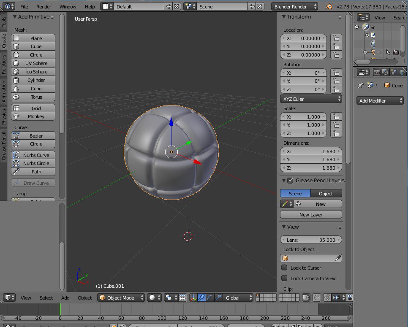408x327 pixels.
Task: Open the Add Modifier dropdown
Action: coord(380,100)
